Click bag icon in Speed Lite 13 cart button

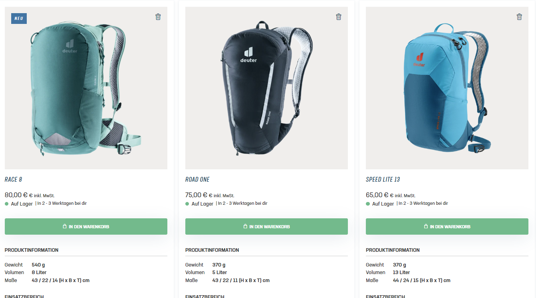(x=426, y=226)
